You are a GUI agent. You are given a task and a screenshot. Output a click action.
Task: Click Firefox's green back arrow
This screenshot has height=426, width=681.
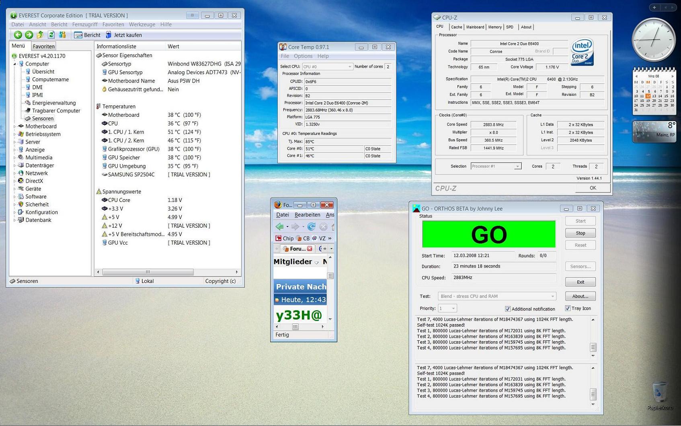(279, 227)
